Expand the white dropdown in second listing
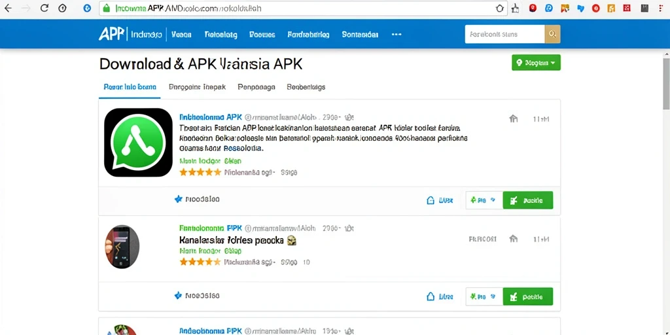The image size is (670, 335). (x=484, y=296)
